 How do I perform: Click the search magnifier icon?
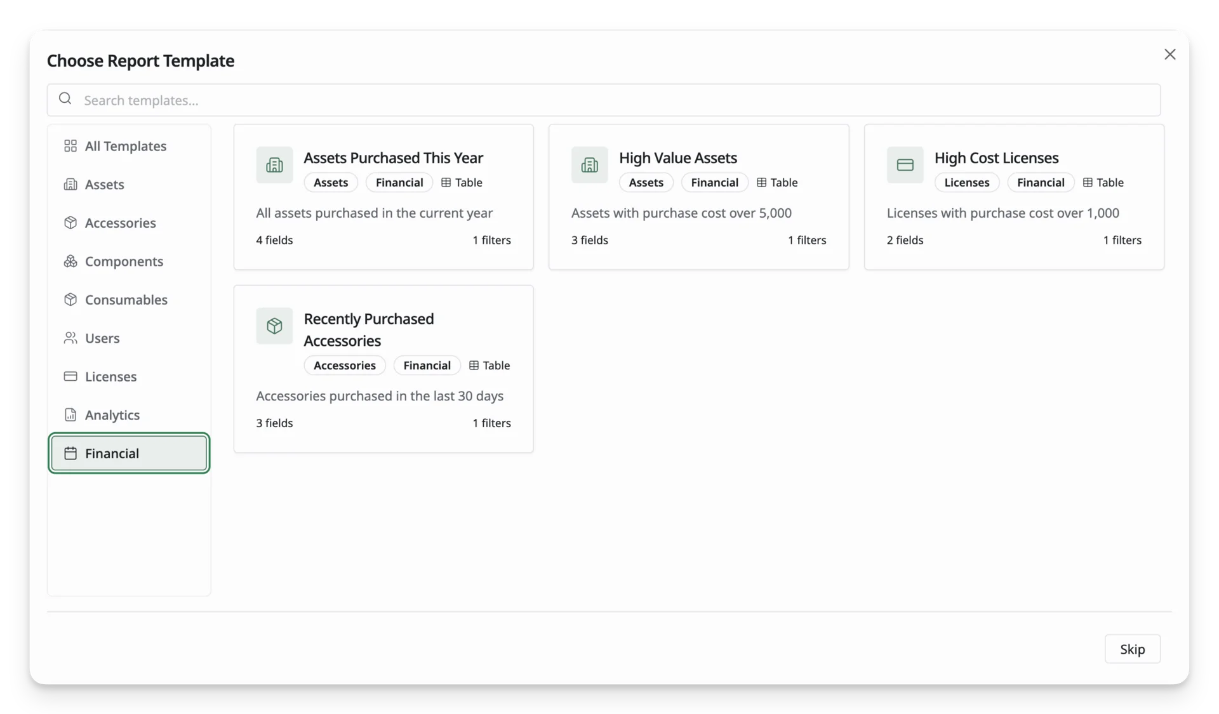[x=65, y=98]
